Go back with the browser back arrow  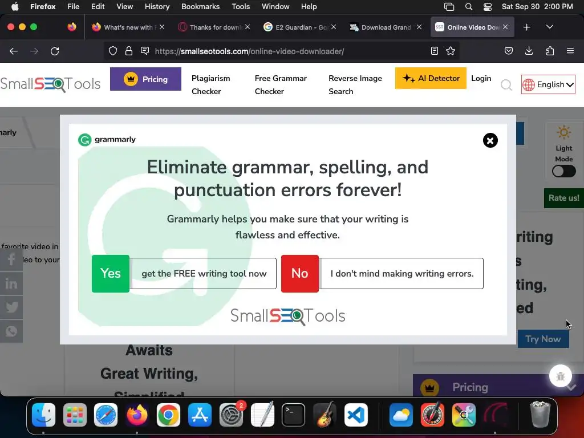[14, 51]
